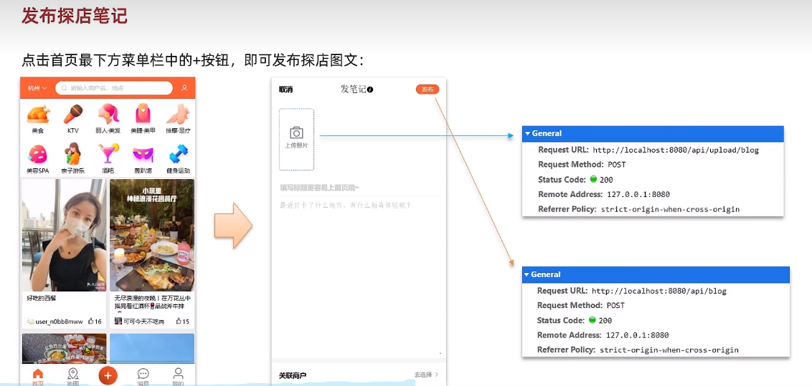Click upper panel's Request Method POST
The image size is (812, 386).
pyautogui.click(x=615, y=165)
